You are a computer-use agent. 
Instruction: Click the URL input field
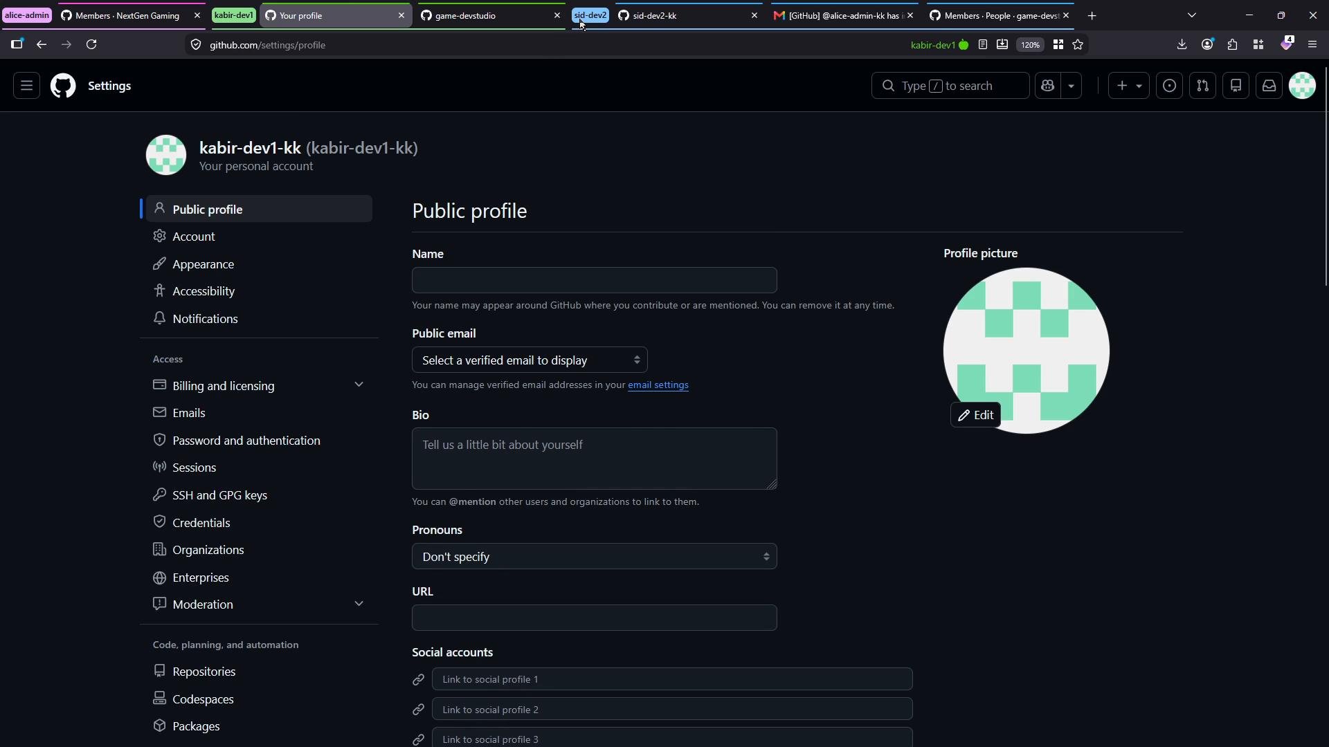pos(594,618)
